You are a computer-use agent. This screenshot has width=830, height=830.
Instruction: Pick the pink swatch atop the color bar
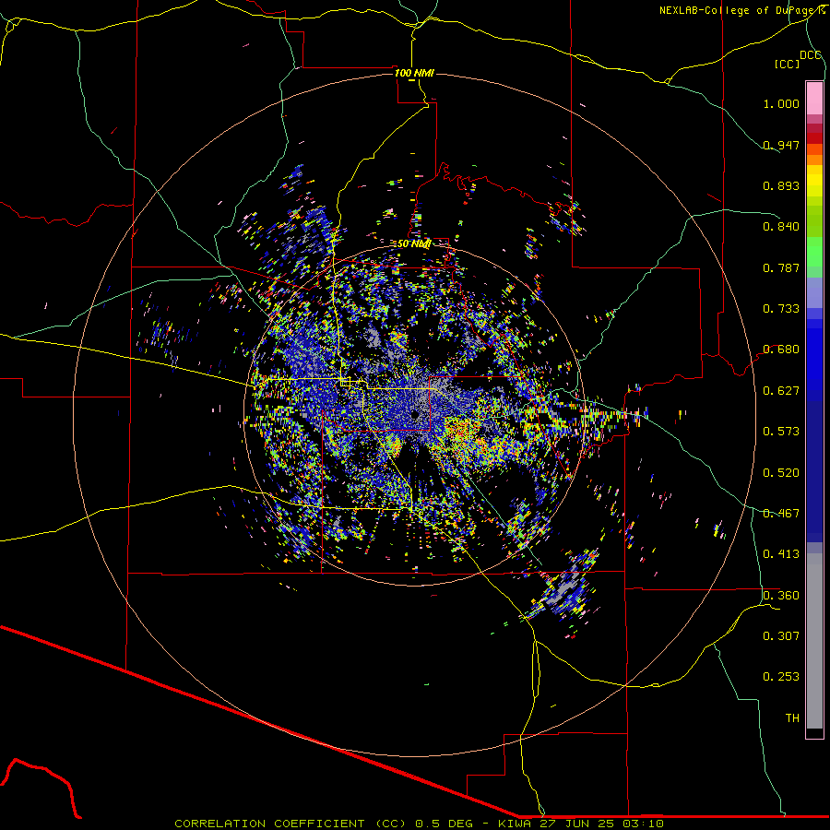(x=814, y=98)
